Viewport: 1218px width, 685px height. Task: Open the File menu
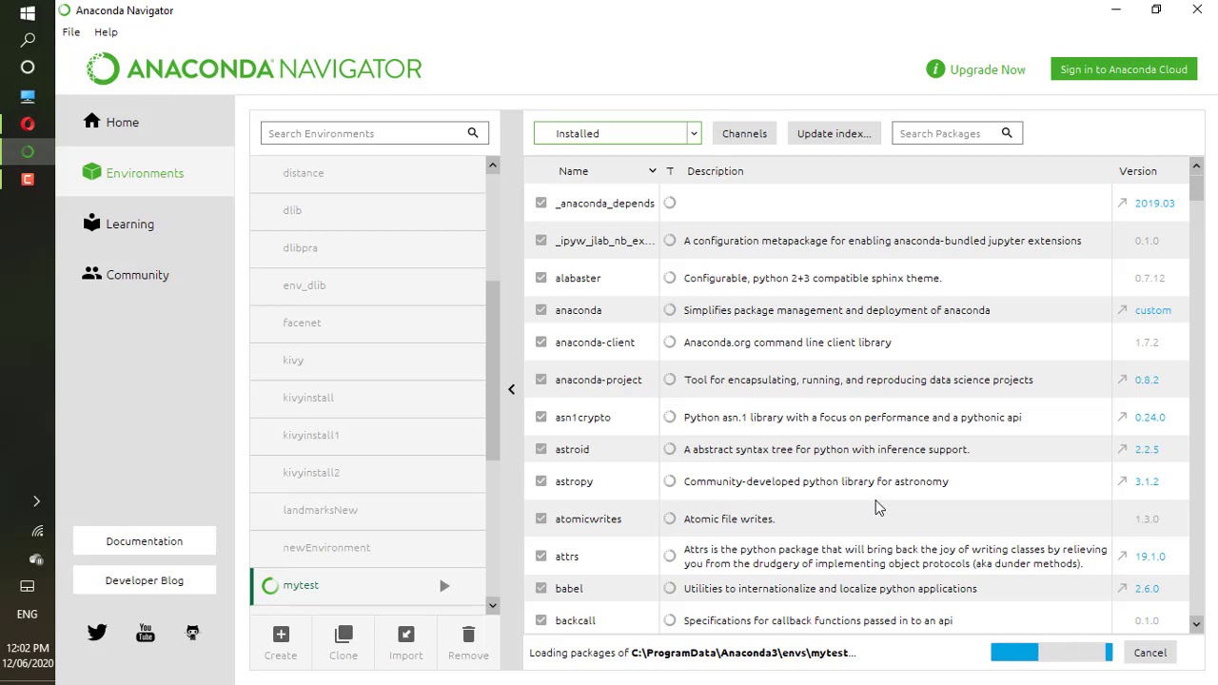tap(71, 32)
